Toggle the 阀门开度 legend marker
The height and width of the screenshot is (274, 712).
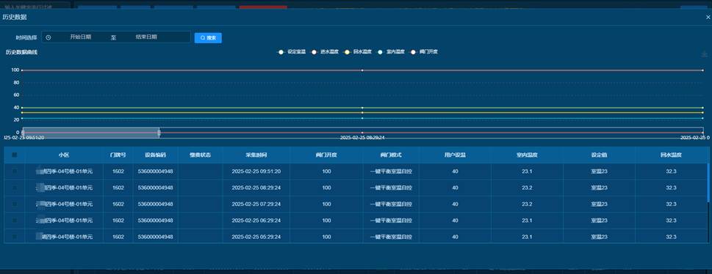coord(413,52)
